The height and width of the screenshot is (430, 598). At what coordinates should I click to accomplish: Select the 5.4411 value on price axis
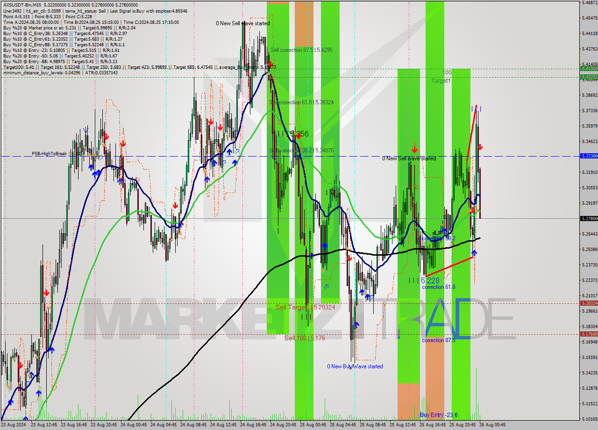(x=590, y=34)
